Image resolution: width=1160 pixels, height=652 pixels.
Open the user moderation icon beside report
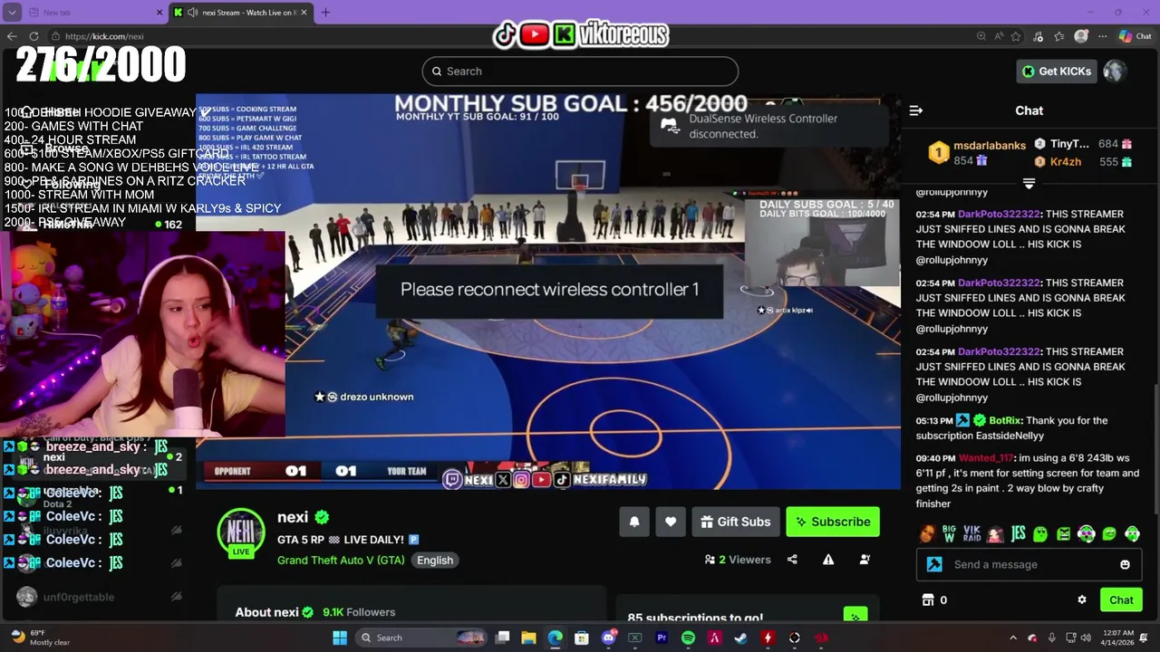coord(865,560)
